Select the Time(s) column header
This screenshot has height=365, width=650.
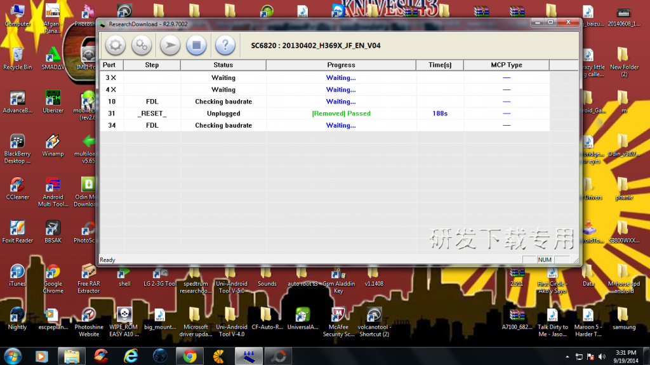[x=440, y=65]
